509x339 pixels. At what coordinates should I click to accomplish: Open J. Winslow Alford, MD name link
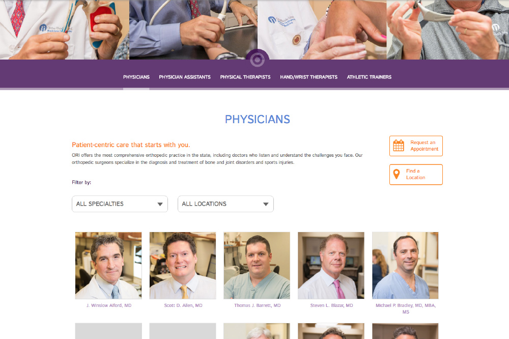pyautogui.click(x=109, y=305)
